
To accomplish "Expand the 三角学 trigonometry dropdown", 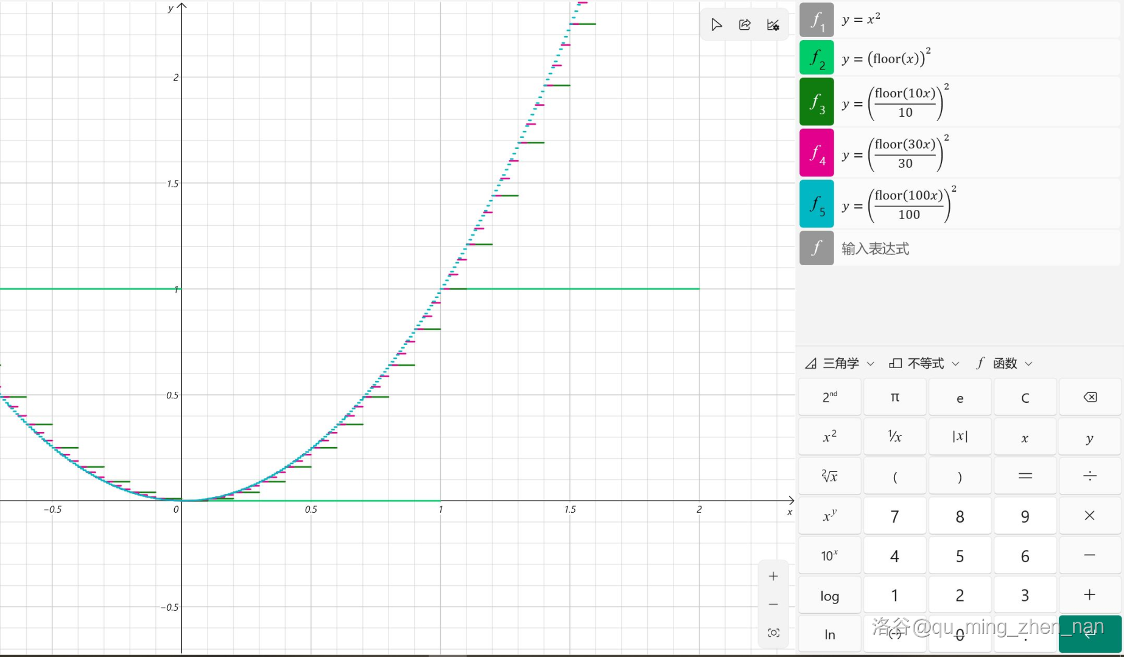I will (840, 364).
